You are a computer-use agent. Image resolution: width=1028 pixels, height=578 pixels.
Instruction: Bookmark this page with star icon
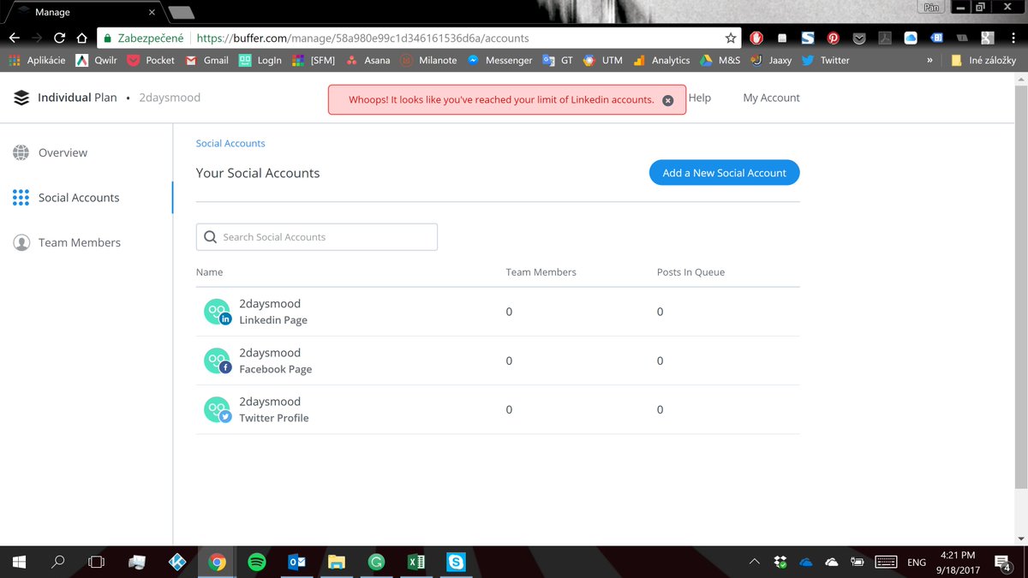click(x=731, y=38)
